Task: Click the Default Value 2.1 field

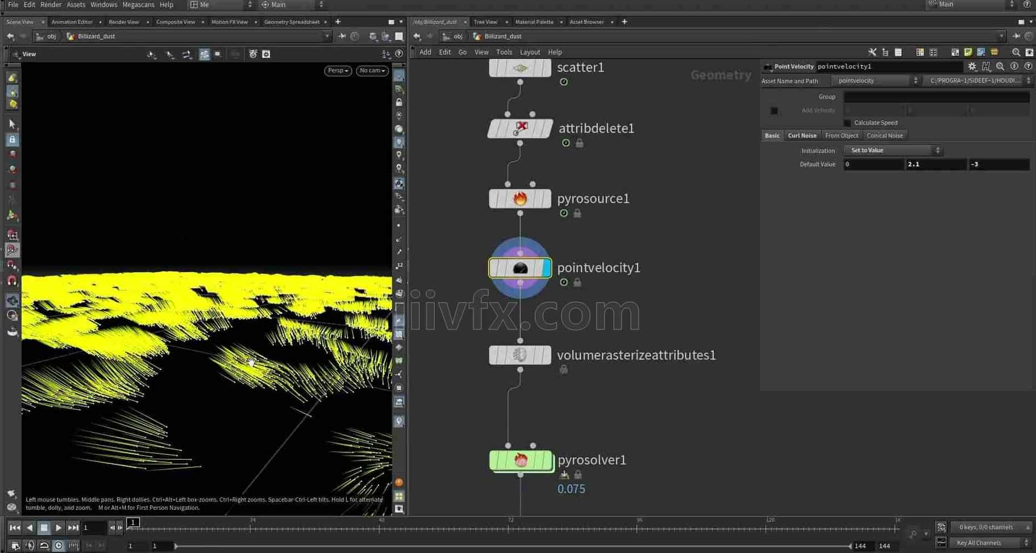Action: (935, 164)
